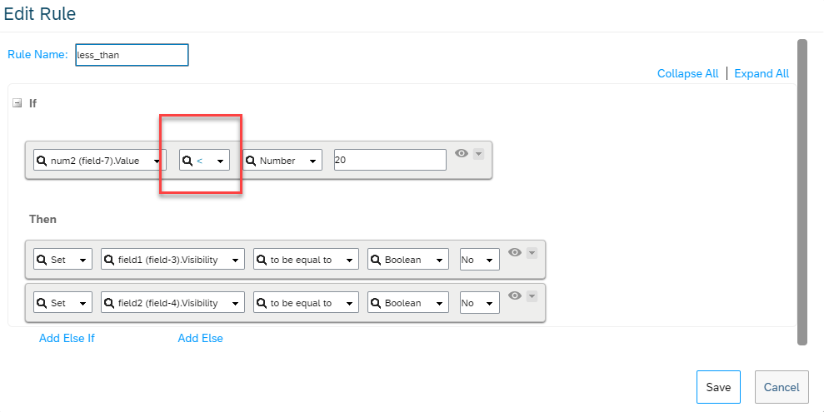Open the num2 (field-7).Value dropdown
Viewport: 824px width, 412px height.
100,160
